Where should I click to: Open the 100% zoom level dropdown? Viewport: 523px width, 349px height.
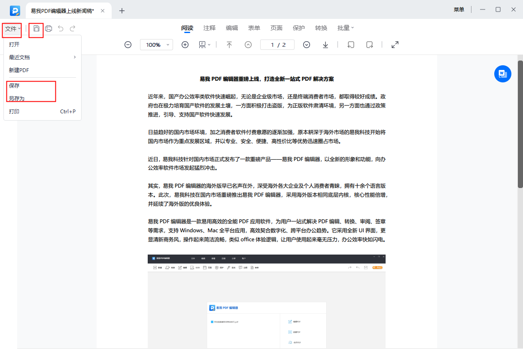tap(156, 45)
